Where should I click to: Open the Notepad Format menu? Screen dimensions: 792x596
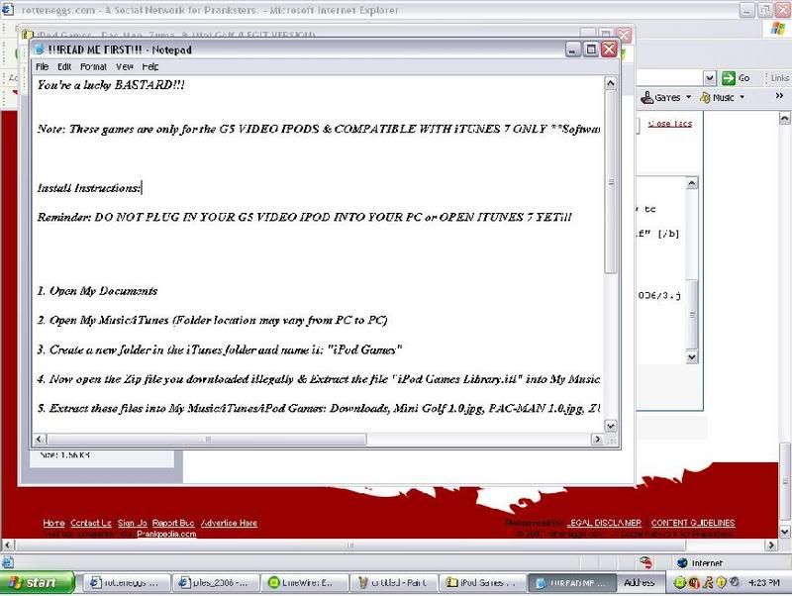tap(93, 66)
